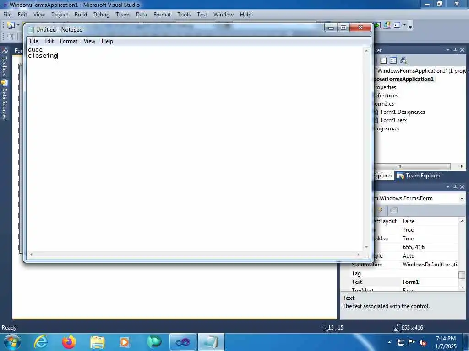This screenshot has height=351, width=469.
Task: Open Visual Studio Project menu
Action: (x=60, y=15)
